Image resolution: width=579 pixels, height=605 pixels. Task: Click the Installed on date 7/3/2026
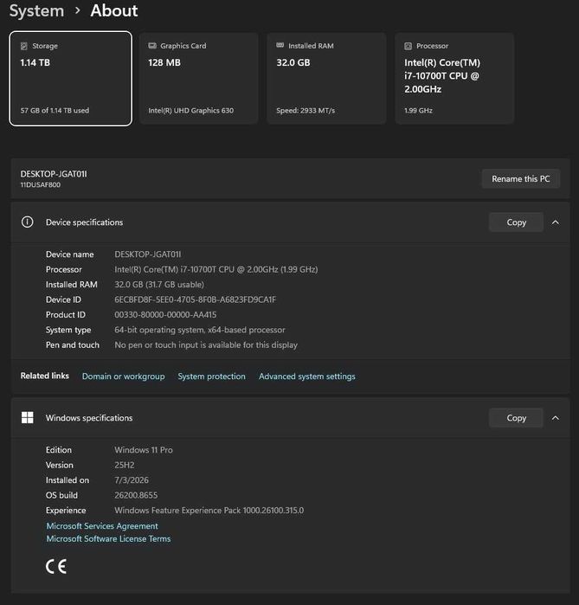(x=132, y=480)
